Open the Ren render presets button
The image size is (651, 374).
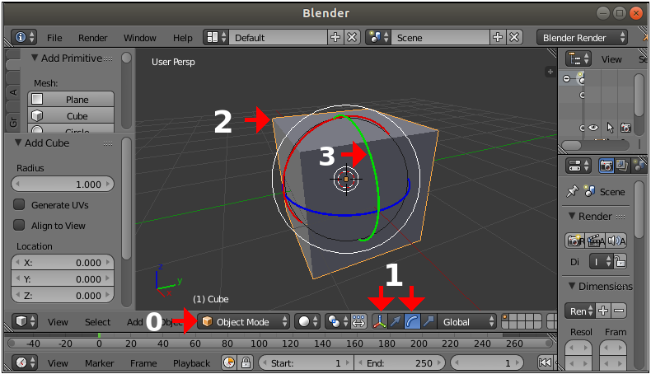click(x=580, y=311)
